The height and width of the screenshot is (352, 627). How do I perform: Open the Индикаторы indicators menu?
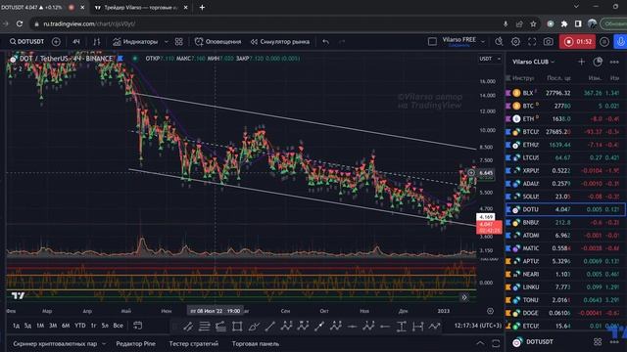(135, 41)
